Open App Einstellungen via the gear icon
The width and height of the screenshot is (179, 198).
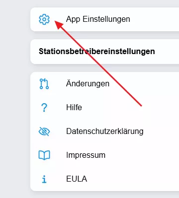coord(44,19)
